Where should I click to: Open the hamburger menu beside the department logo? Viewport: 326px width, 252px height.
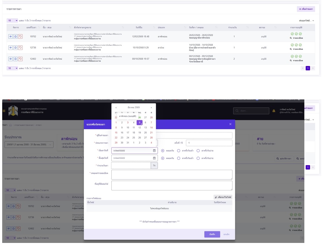coord(4,111)
